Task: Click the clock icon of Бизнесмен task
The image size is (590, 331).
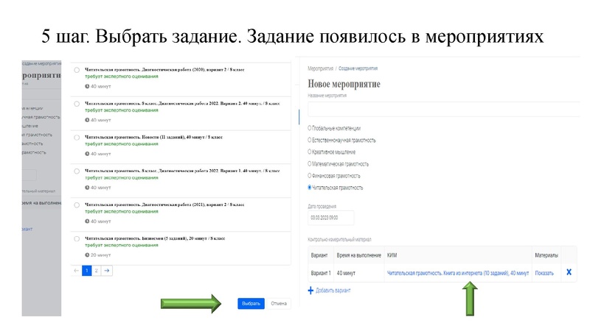Action: click(87, 255)
